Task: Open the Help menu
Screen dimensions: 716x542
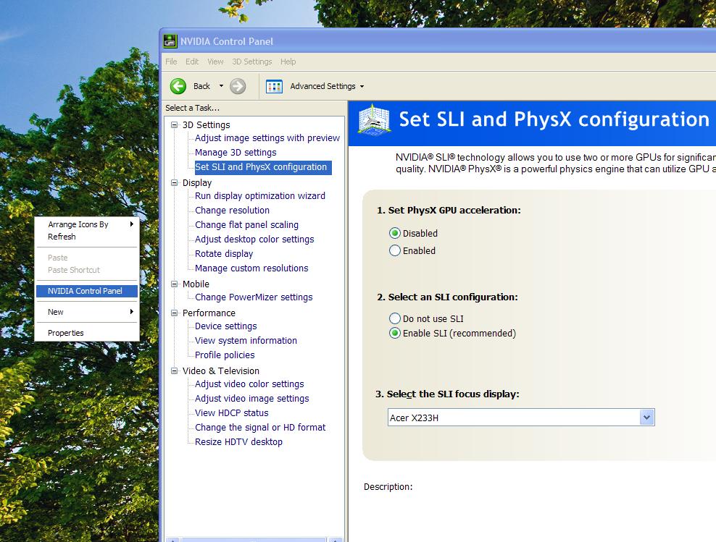Action: click(x=288, y=62)
